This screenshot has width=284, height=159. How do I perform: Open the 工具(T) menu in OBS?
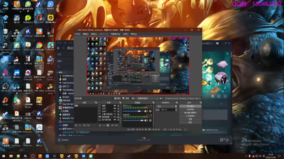point(125,34)
